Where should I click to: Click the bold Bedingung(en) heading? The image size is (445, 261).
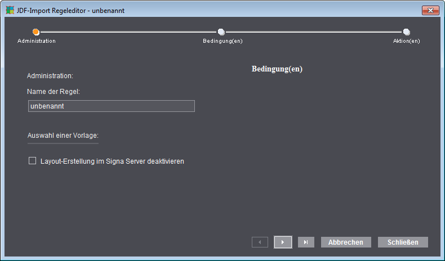(x=277, y=69)
